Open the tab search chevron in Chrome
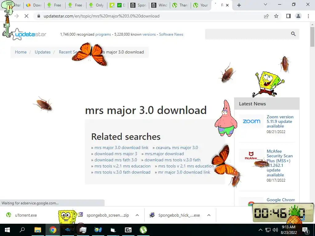315x236 pixels. [265, 4]
